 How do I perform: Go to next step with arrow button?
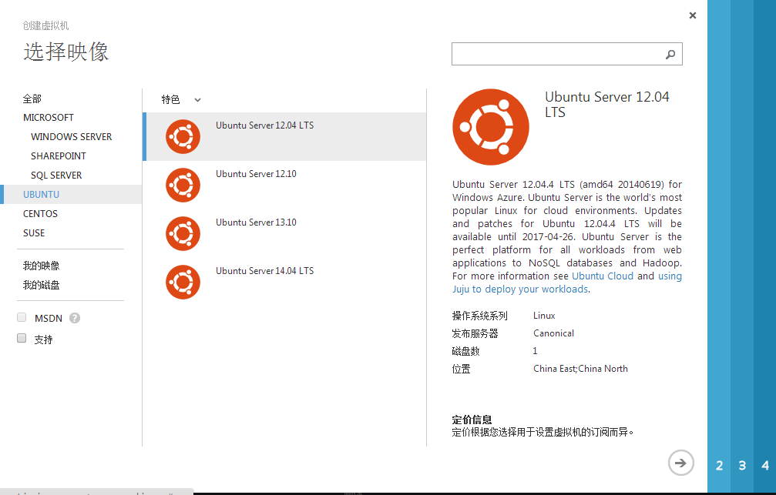pos(681,463)
